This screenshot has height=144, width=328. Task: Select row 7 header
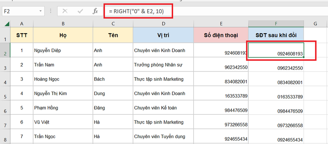[5, 122]
